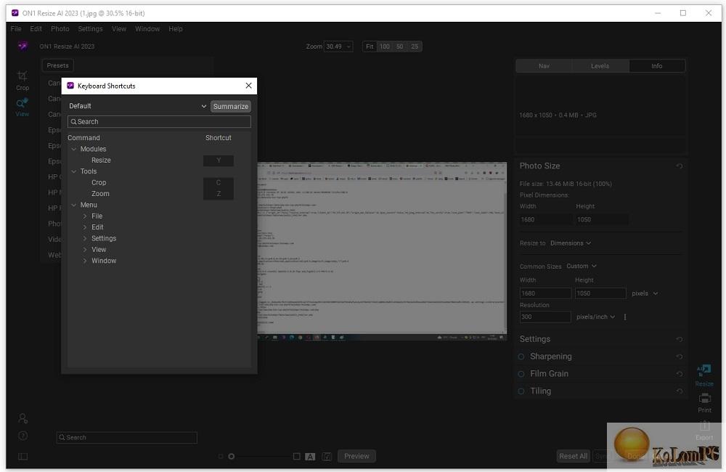Set zoom to 100 percent
Image resolution: width=726 pixels, height=472 pixels.
[385, 46]
